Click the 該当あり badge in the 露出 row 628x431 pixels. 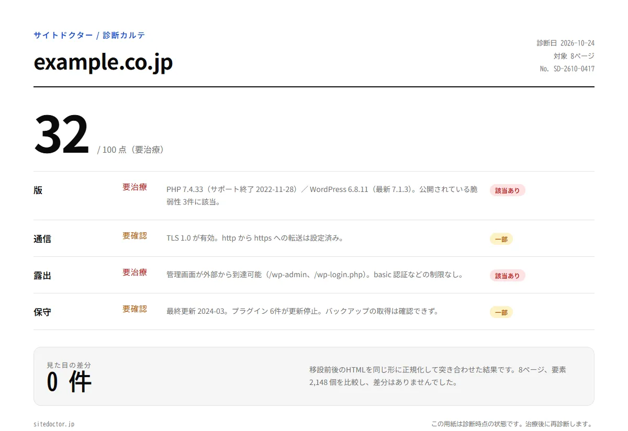click(508, 276)
